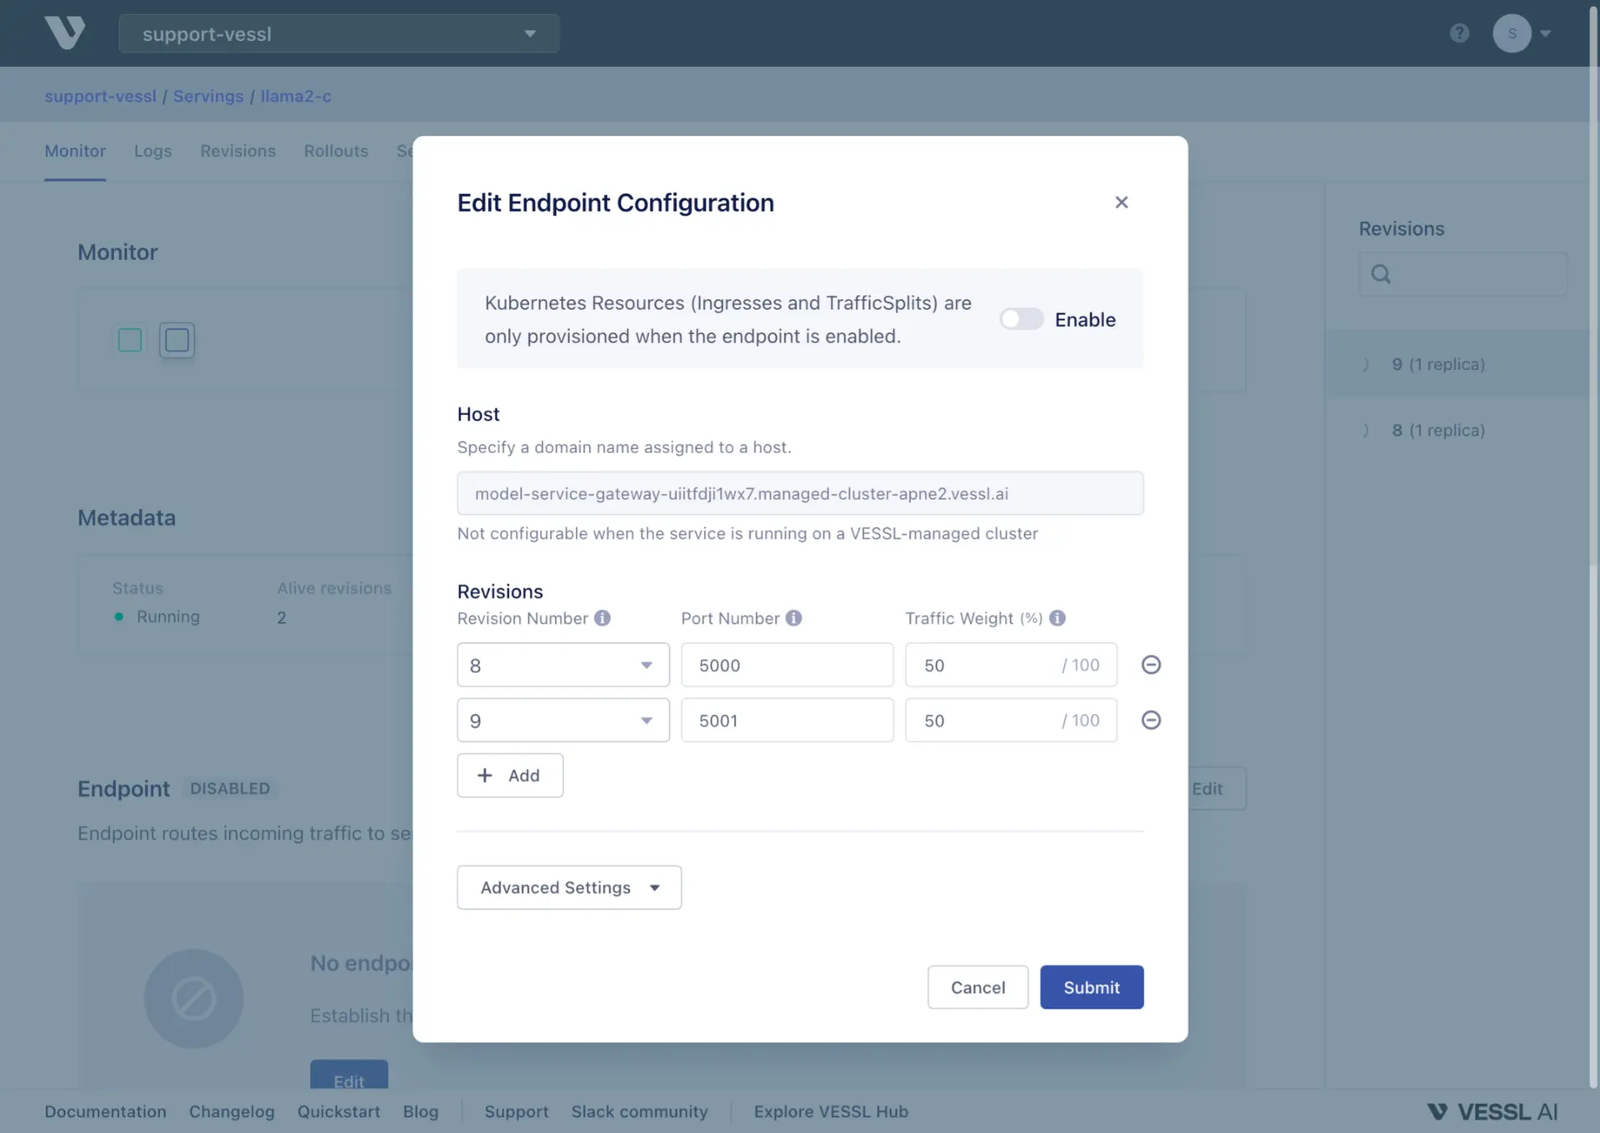This screenshot has width=1600, height=1133.
Task: Open the support-vessl organization selector
Action: tap(338, 34)
